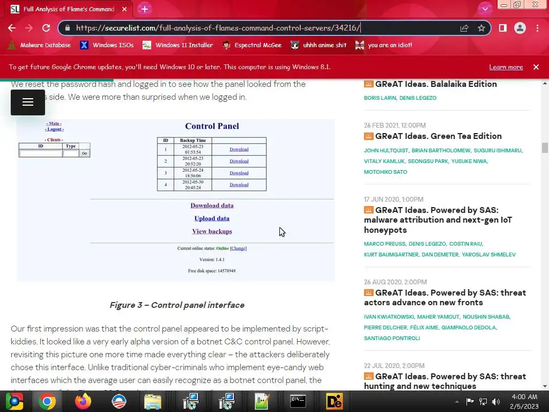Screen dimensions: 549x412
Task: Close the Full Analysis of Flame's tab
Action: click(x=124, y=9)
